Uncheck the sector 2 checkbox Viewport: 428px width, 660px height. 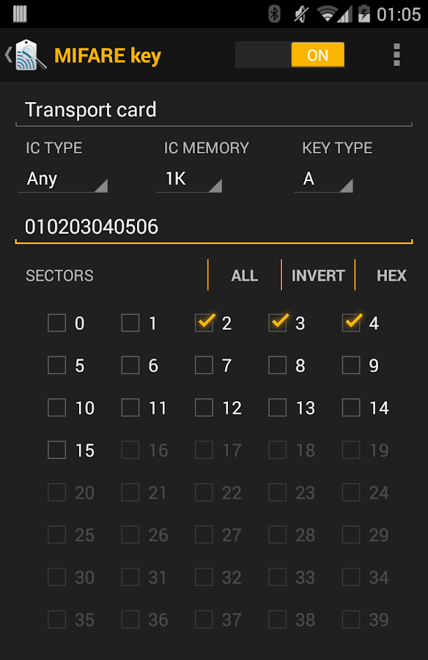(x=204, y=322)
